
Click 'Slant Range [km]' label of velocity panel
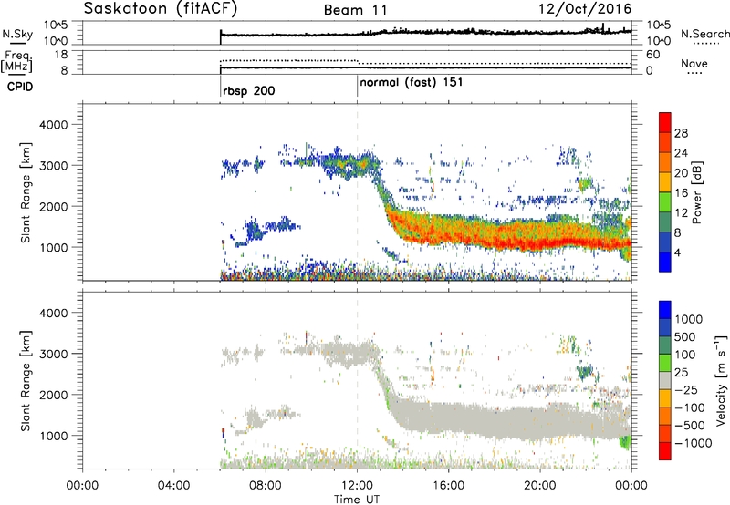(x=26, y=380)
